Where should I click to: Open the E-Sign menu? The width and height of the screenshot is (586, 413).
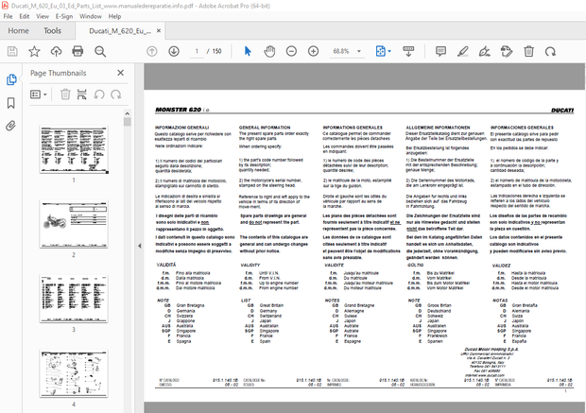point(64,16)
